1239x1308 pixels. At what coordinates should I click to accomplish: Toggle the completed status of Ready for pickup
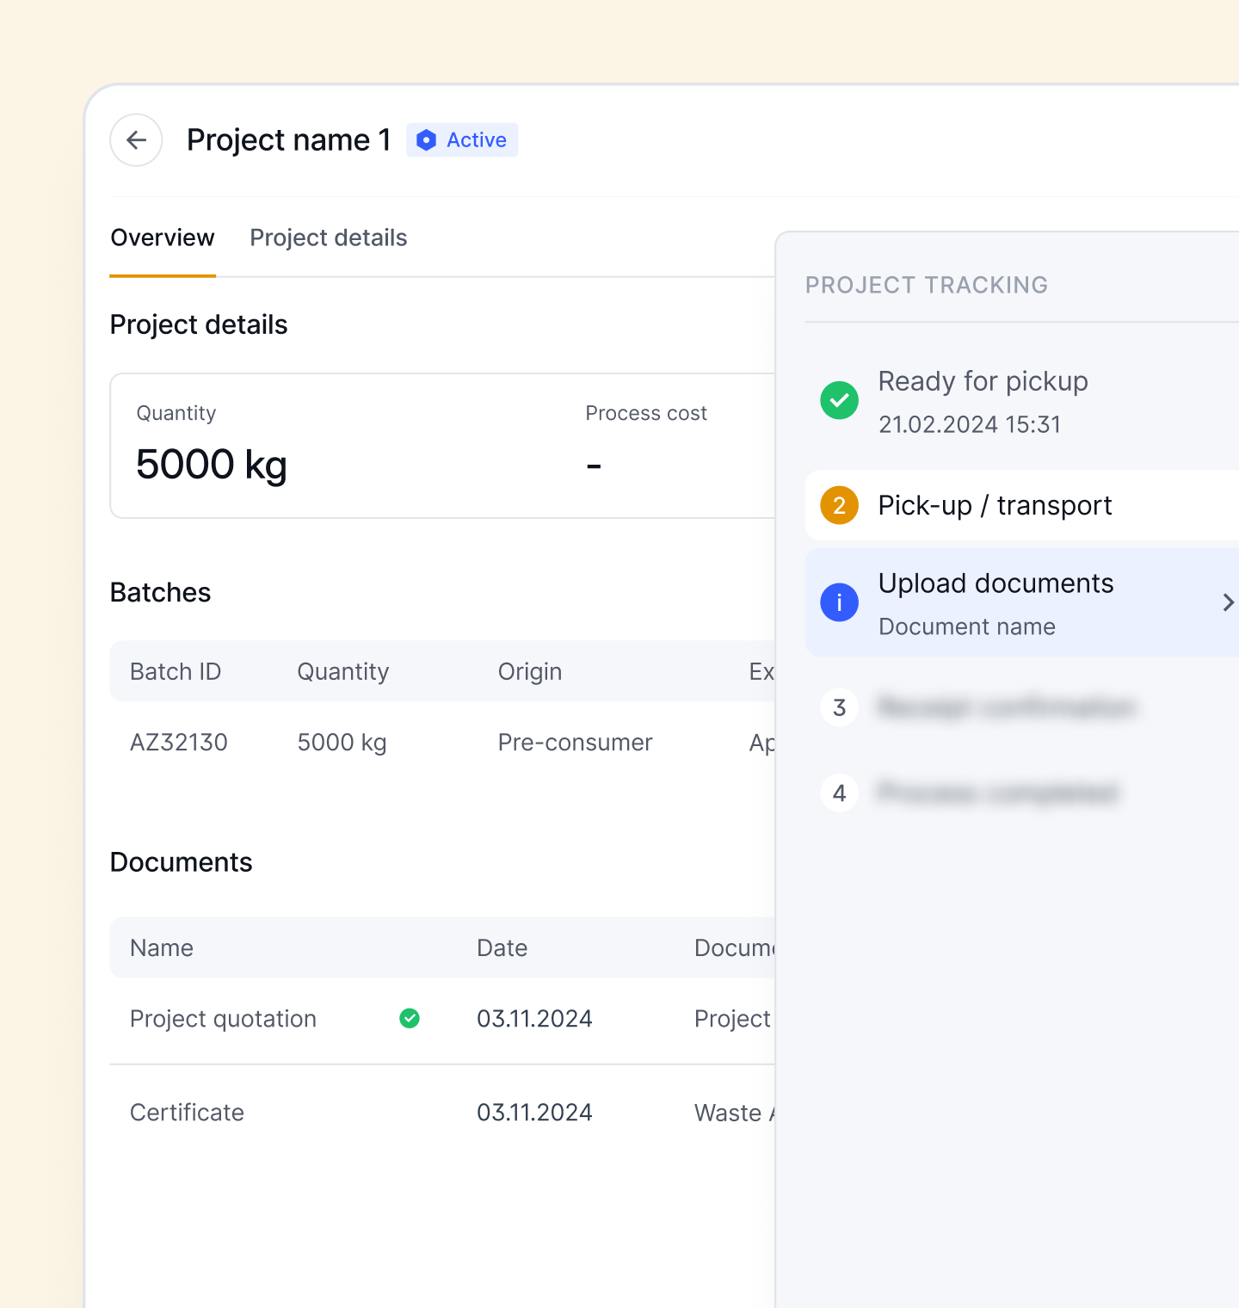[x=839, y=400]
